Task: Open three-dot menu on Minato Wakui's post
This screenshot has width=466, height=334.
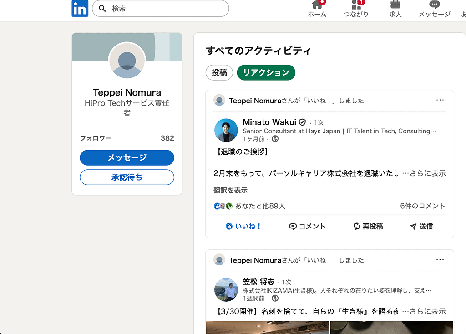Action: coord(440,100)
